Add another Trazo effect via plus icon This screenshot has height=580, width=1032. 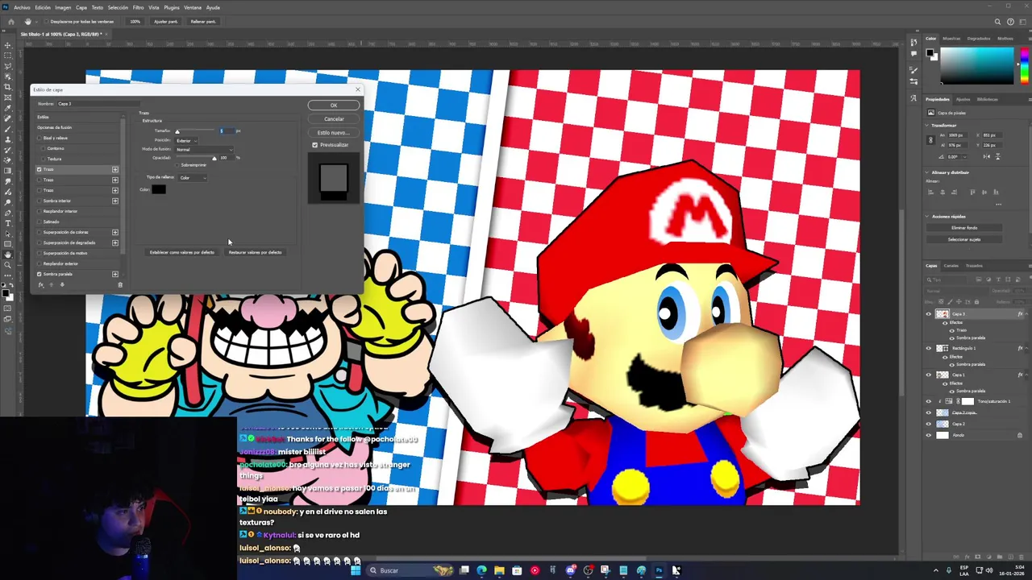coord(115,169)
